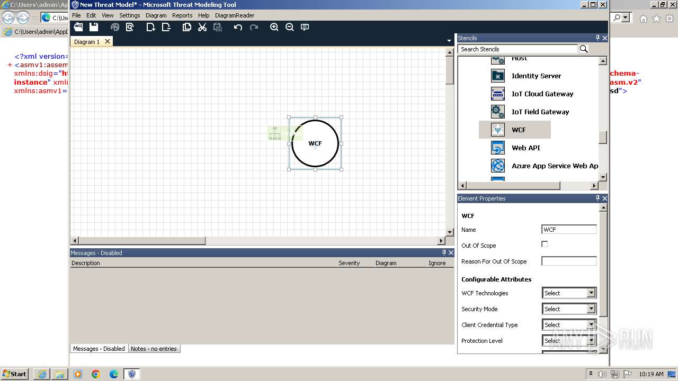Screen dimensions: 678x381
Task: Pin the Stencils panel
Action: [x=597, y=38]
